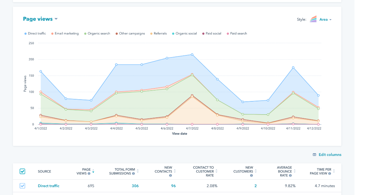Click the Page Views info icon
The image size is (366, 195).
89,173
